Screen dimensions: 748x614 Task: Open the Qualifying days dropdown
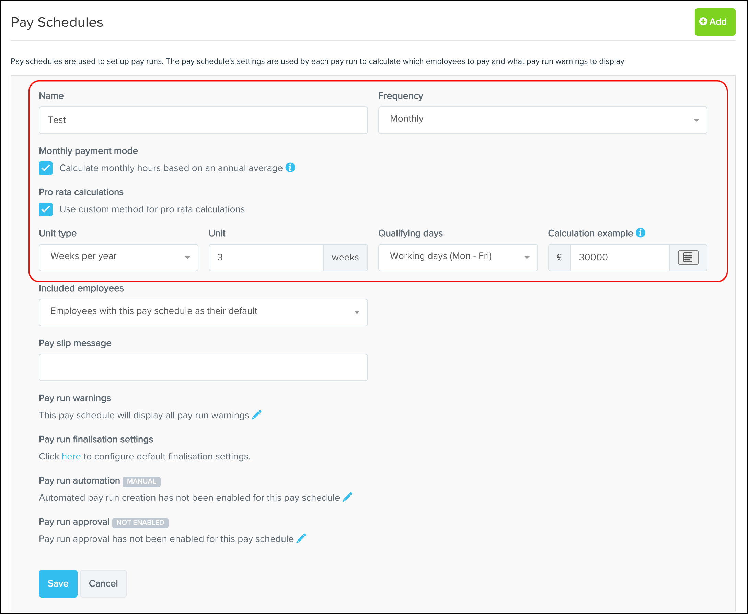pos(458,258)
